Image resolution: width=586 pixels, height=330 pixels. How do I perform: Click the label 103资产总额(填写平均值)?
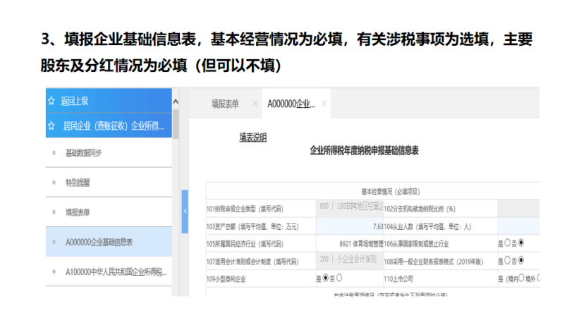[x=252, y=226]
